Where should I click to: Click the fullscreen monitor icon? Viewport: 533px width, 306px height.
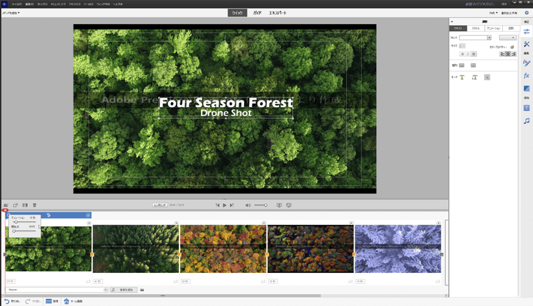[x=279, y=205]
